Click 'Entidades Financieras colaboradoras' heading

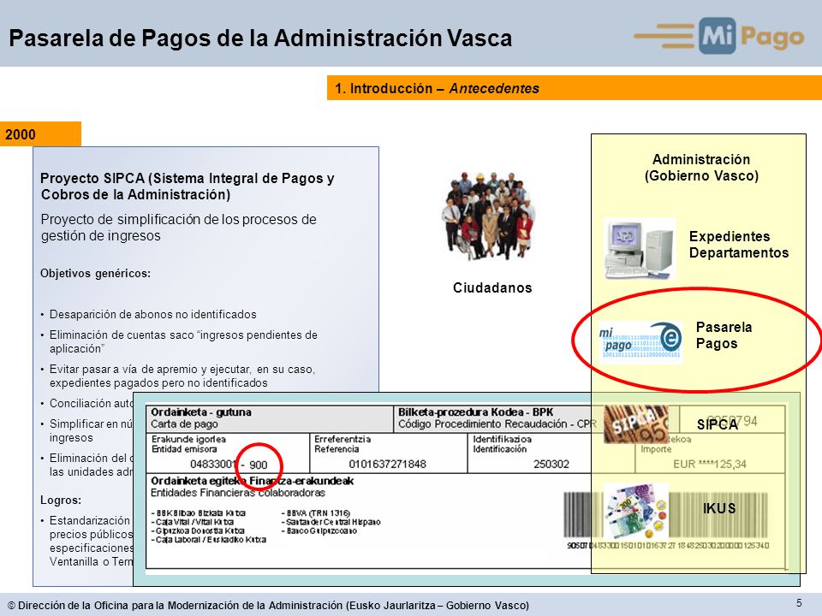tap(237, 493)
